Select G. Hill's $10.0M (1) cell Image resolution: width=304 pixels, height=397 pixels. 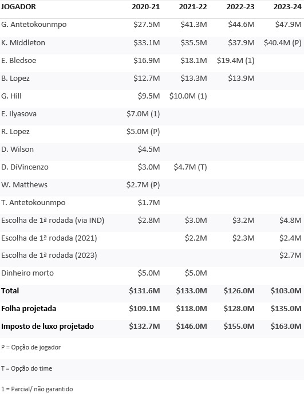click(188, 96)
